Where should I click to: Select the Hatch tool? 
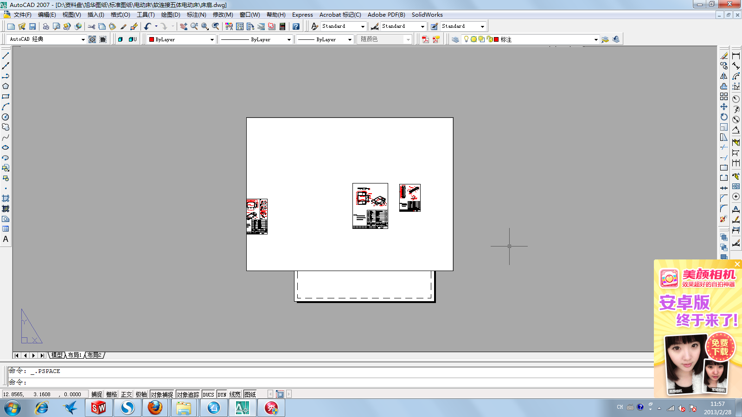[x=6, y=198]
